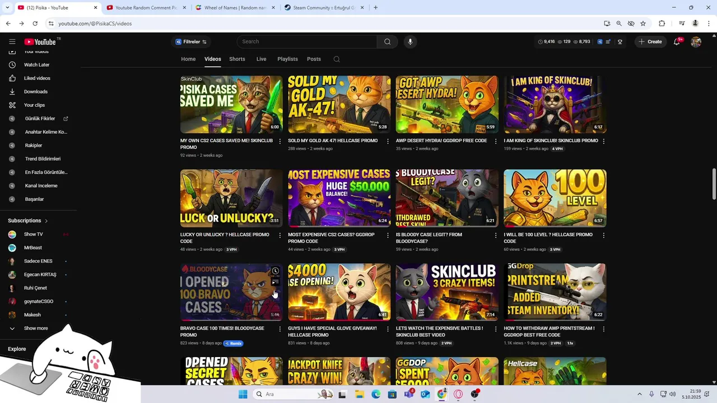Open the $4000 CASE OPENING thumbnail
The width and height of the screenshot is (717, 403).
(339, 292)
